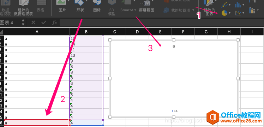The width and height of the screenshot is (264, 127).
Task: Click the cell containing 11
Action: [86, 50]
